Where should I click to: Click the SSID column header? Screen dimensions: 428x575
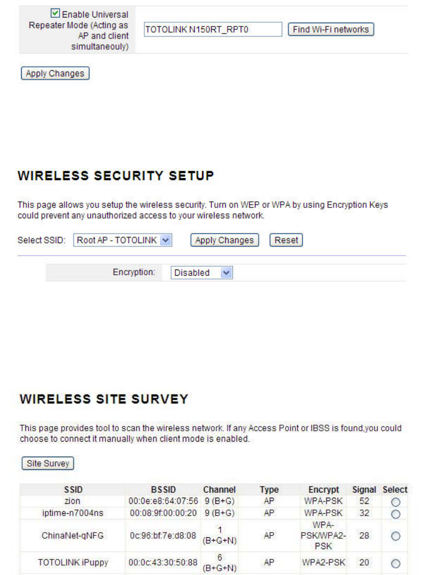pyautogui.click(x=73, y=490)
